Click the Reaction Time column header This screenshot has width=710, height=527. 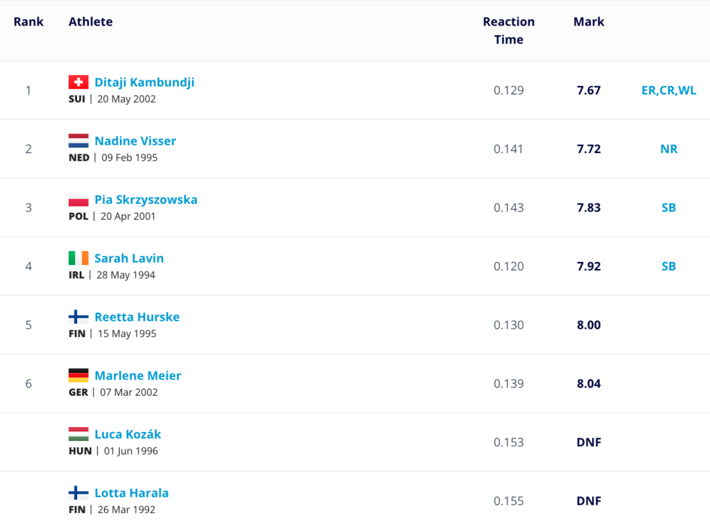coord(508,31)
